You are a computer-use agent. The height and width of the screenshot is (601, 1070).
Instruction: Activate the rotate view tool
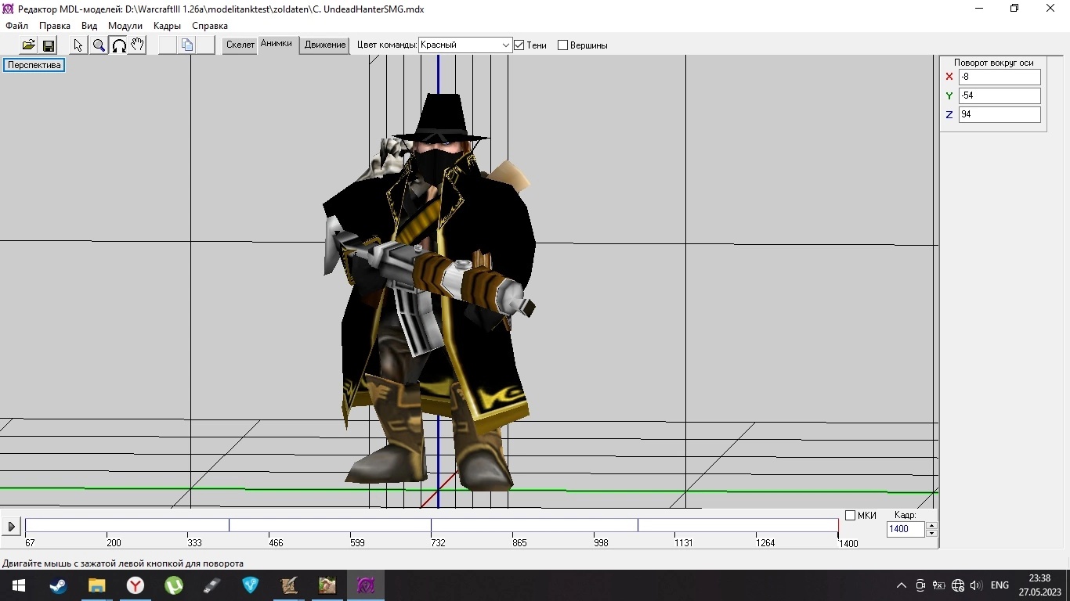(119, 45)
